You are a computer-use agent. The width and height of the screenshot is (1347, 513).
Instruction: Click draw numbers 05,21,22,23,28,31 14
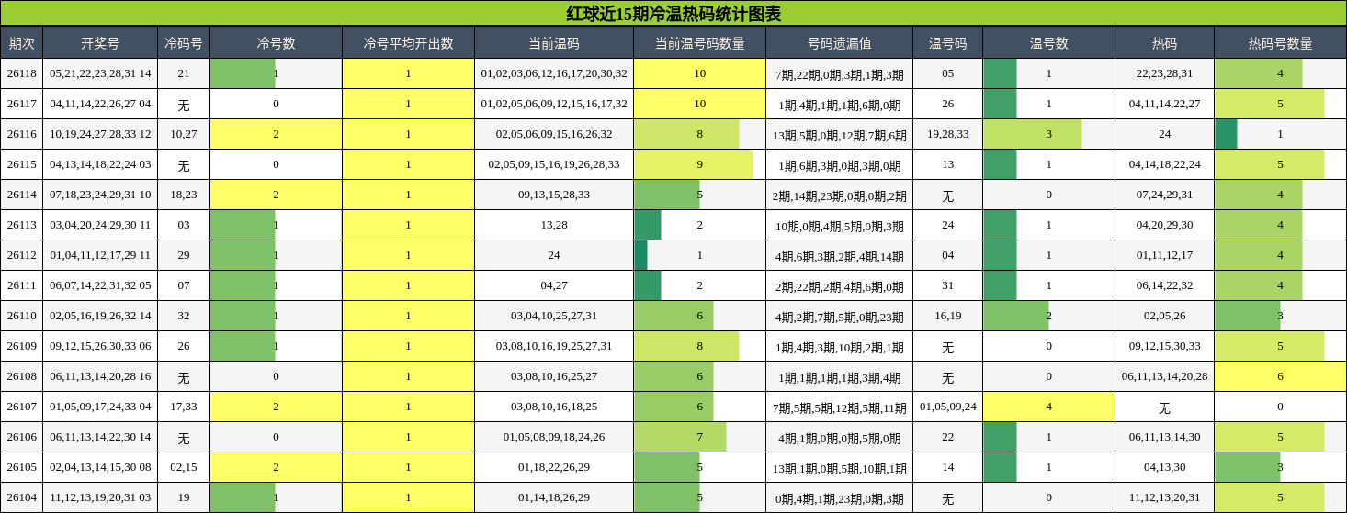tap(100, 73)
